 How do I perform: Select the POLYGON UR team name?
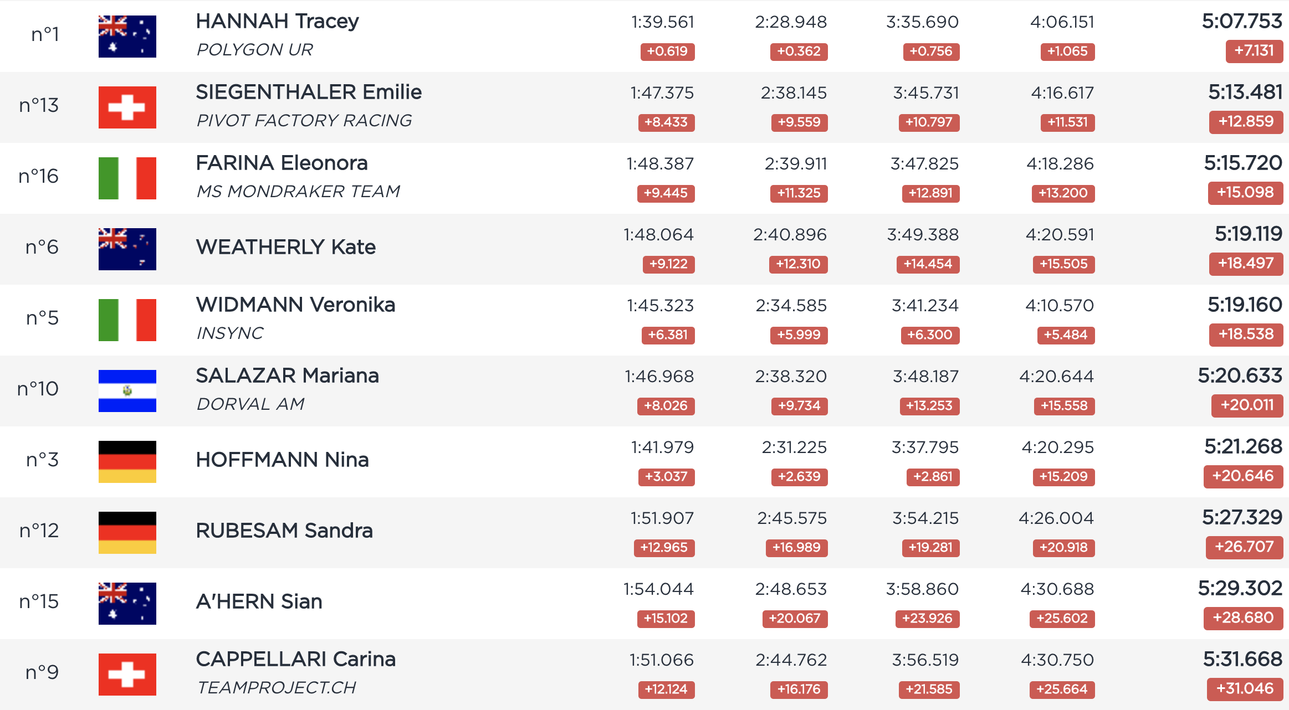pos(255,50)
